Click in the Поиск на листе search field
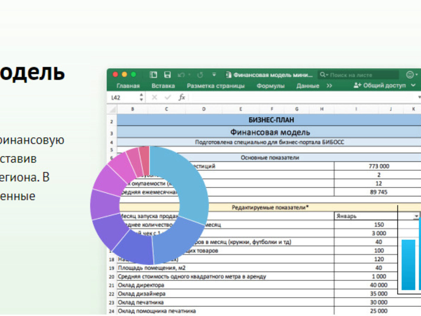 [x=363, y=75]
